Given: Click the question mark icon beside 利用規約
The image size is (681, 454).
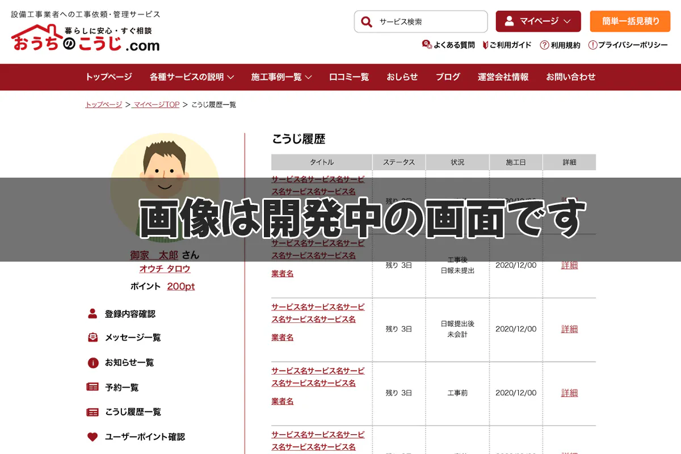Looking at the screenshot, I should point(543,44).
